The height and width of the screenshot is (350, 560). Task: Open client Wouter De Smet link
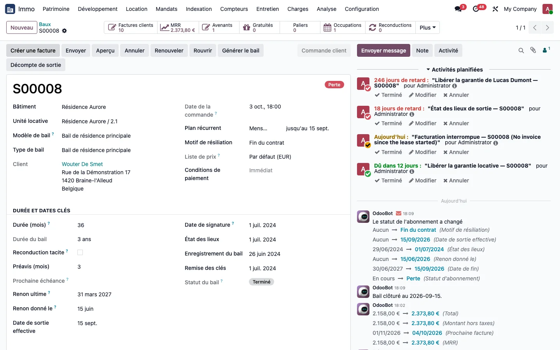tap(82, 164)
